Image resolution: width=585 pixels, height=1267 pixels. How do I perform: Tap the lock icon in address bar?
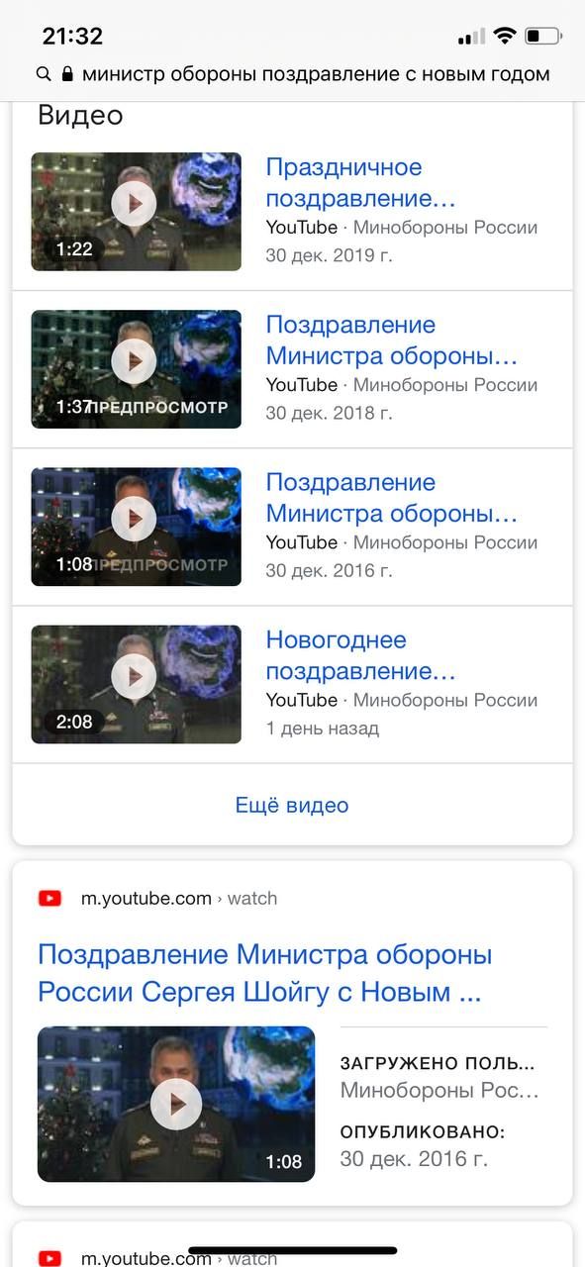[67, 74]
